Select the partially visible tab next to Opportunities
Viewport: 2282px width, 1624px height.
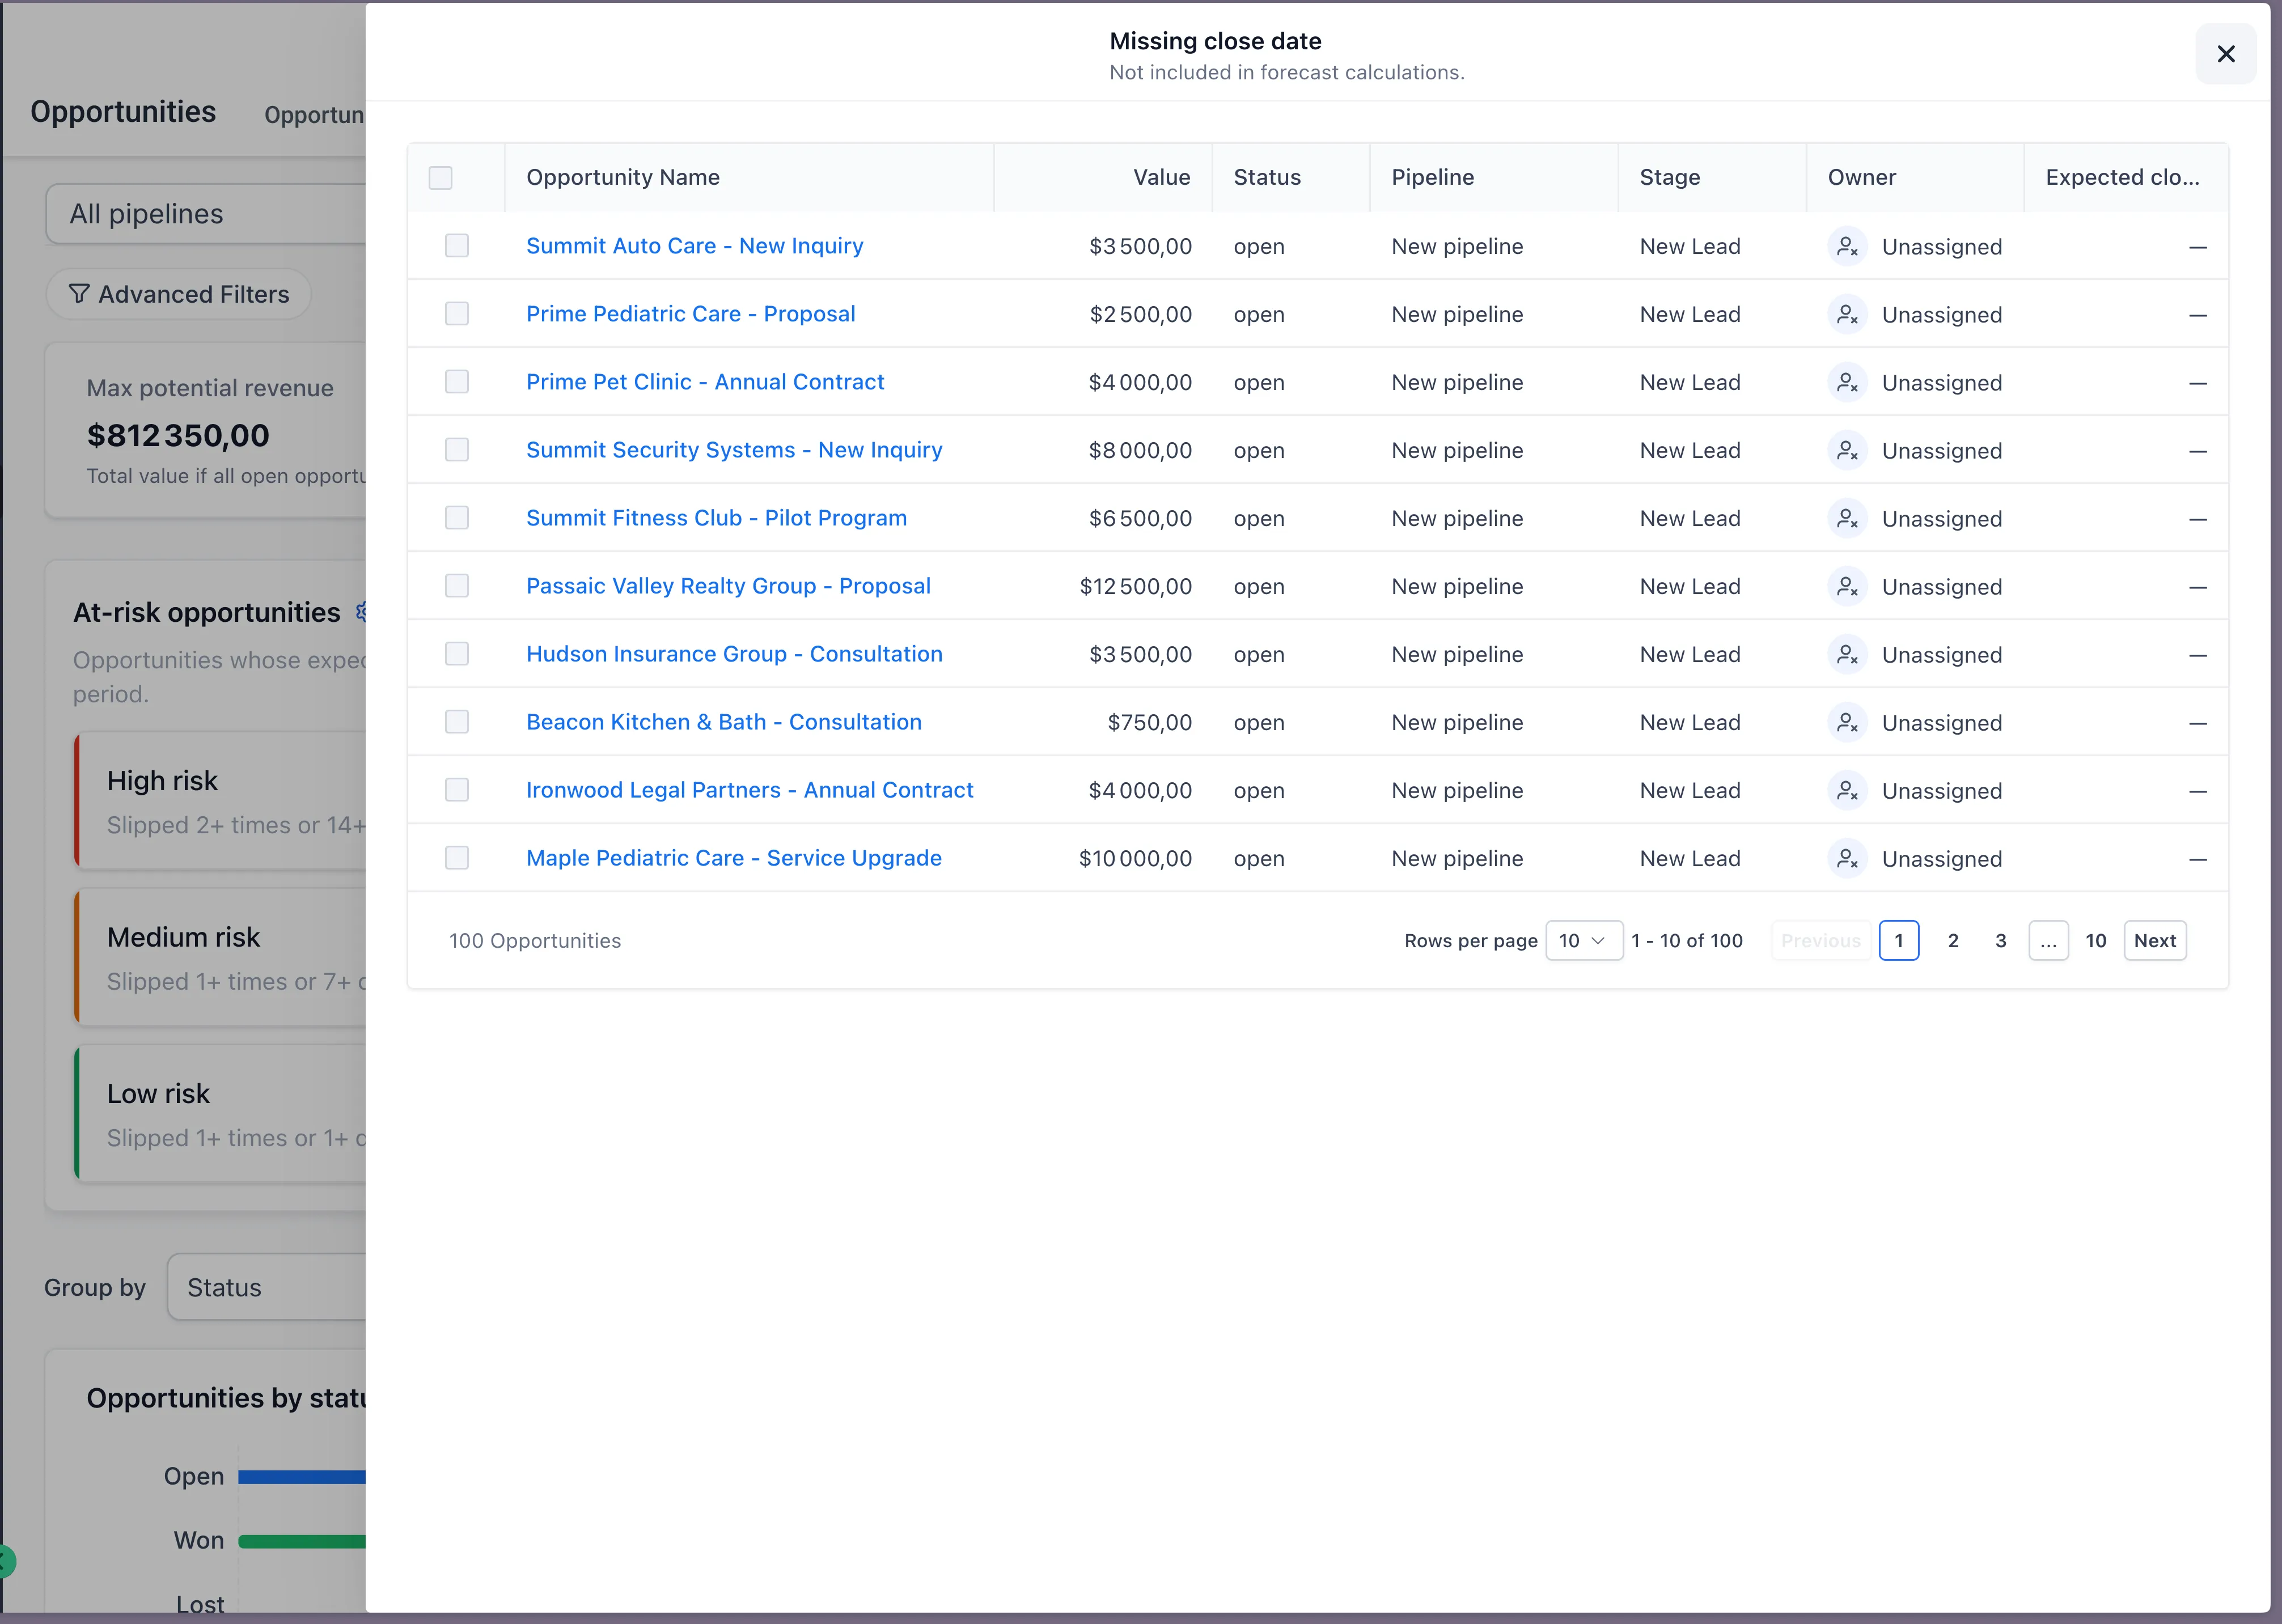click(313, 115)
